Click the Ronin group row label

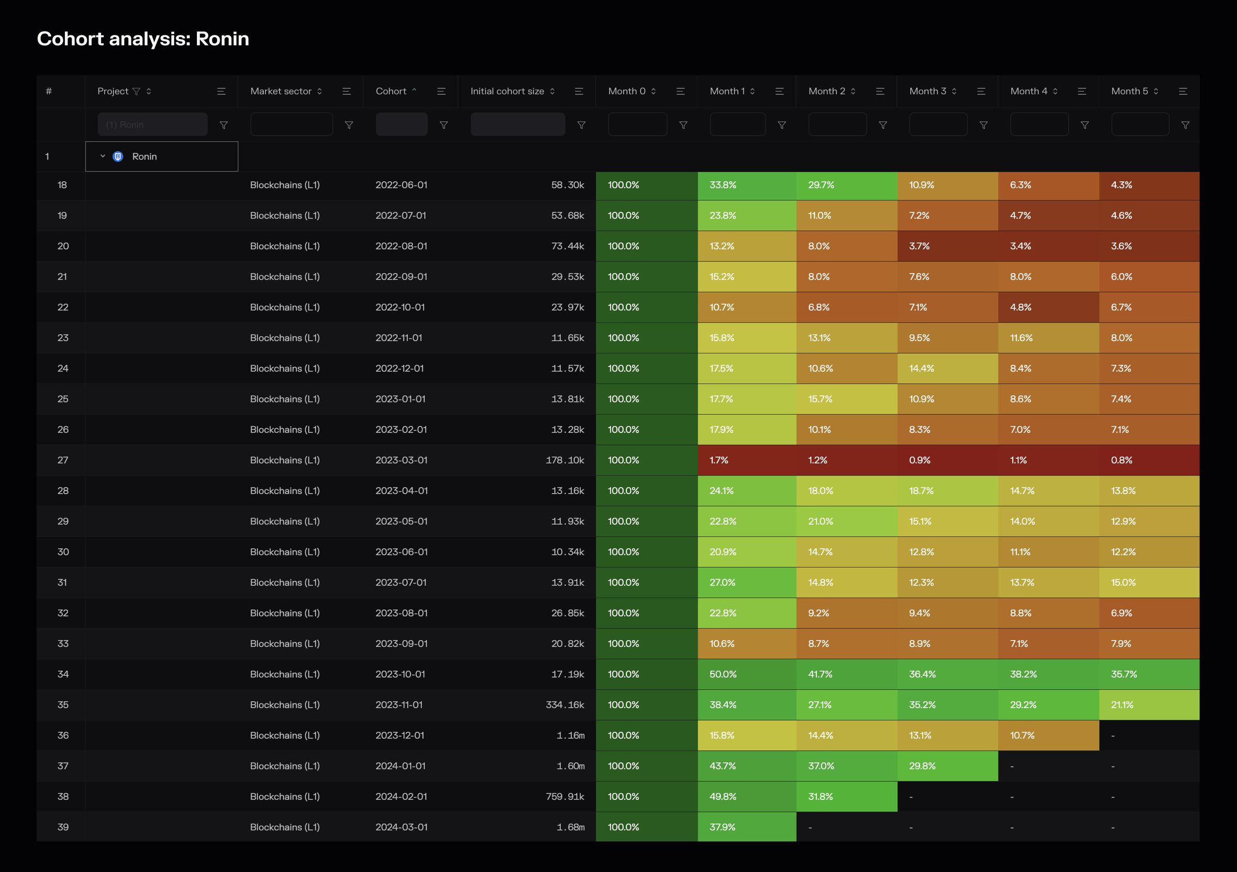click(144, 157)
